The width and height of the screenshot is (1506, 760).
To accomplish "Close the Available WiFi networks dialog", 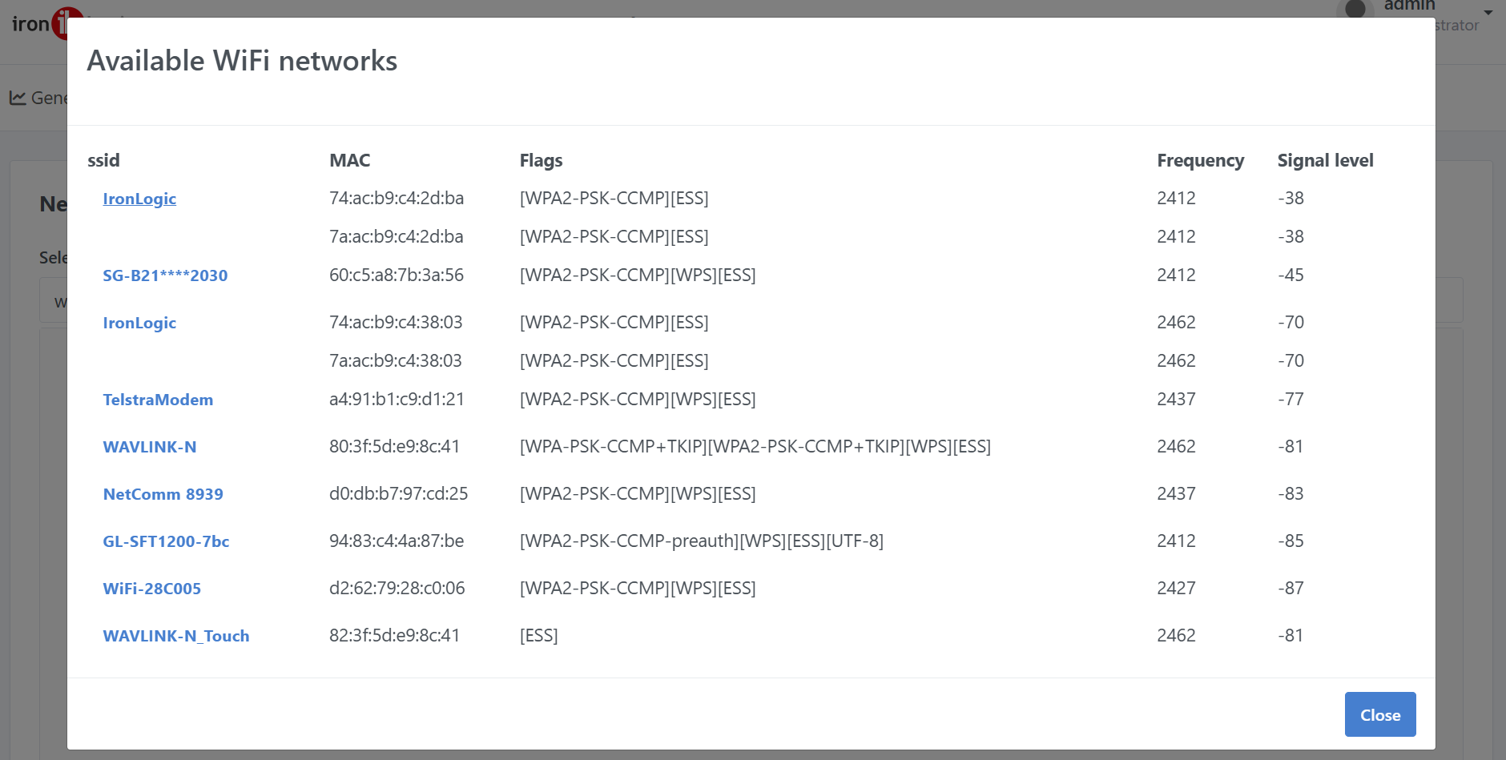I will click(x=1379, y=714).
